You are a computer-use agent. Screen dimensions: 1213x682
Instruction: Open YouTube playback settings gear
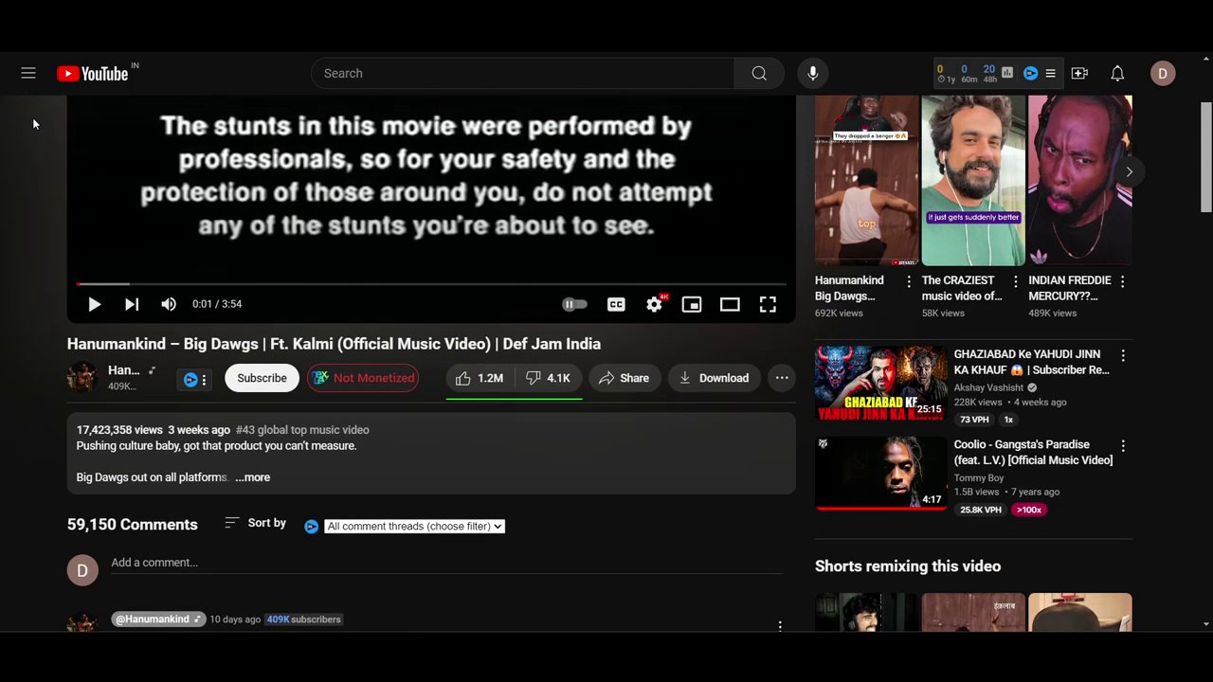pos(654,304)
